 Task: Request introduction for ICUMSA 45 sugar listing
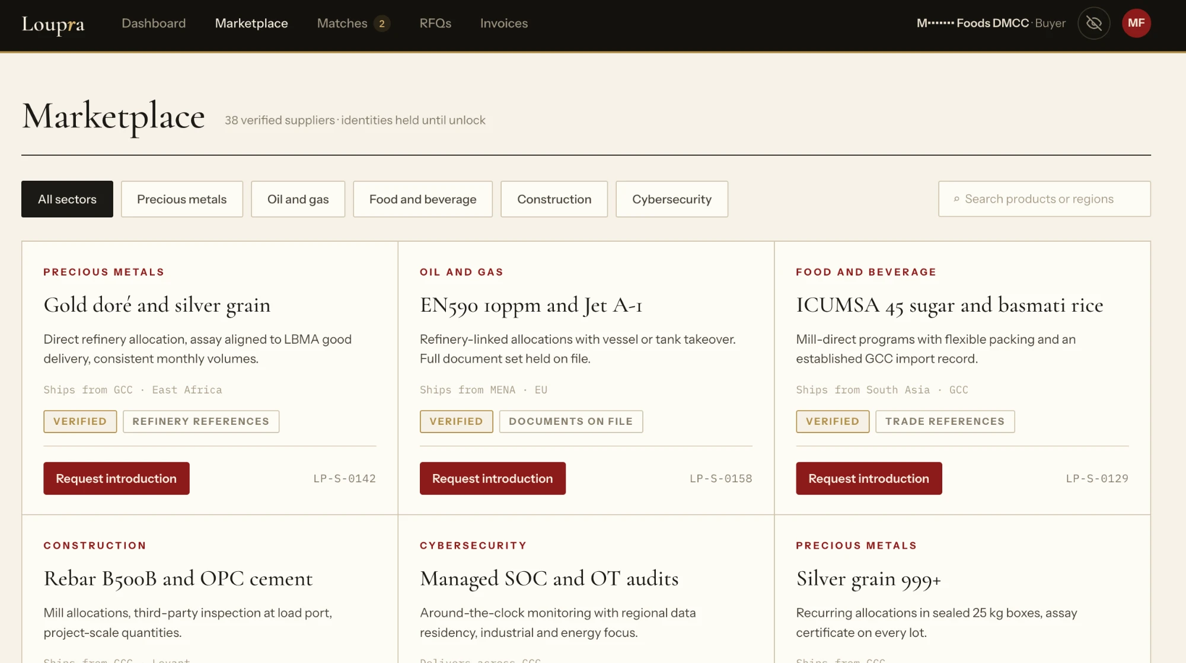pyautogui.click(x=869, y=478)
